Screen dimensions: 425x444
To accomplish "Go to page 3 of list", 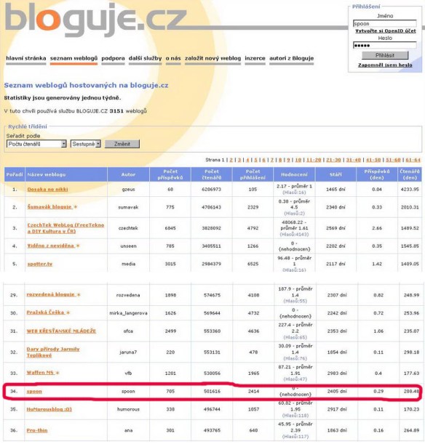I will [x=239, y=160].
